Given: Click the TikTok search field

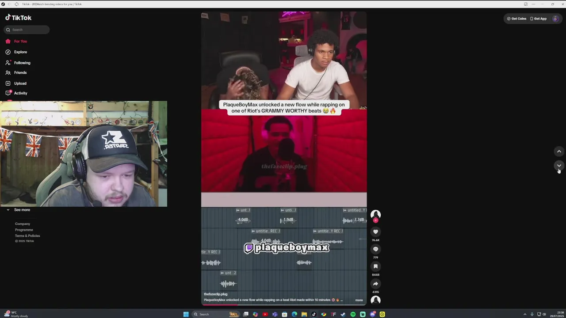Looking at the screenshot, I should tap(27, 30).
